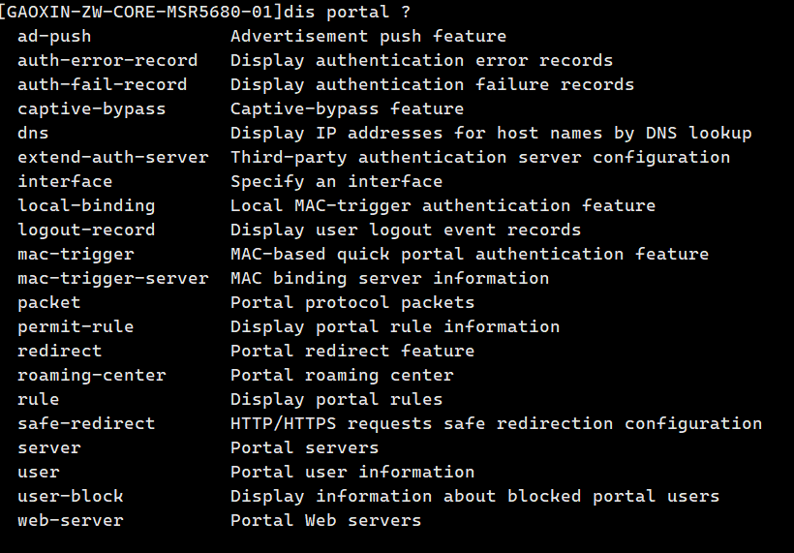Click the 'logout-record' keyword
The width and height of the screenshot is (794, 553).
click(86, 230)
